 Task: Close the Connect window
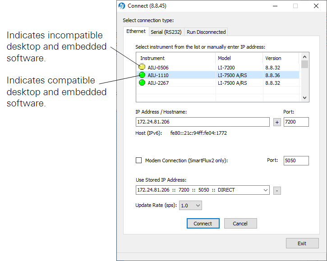[x=316, y=6]
